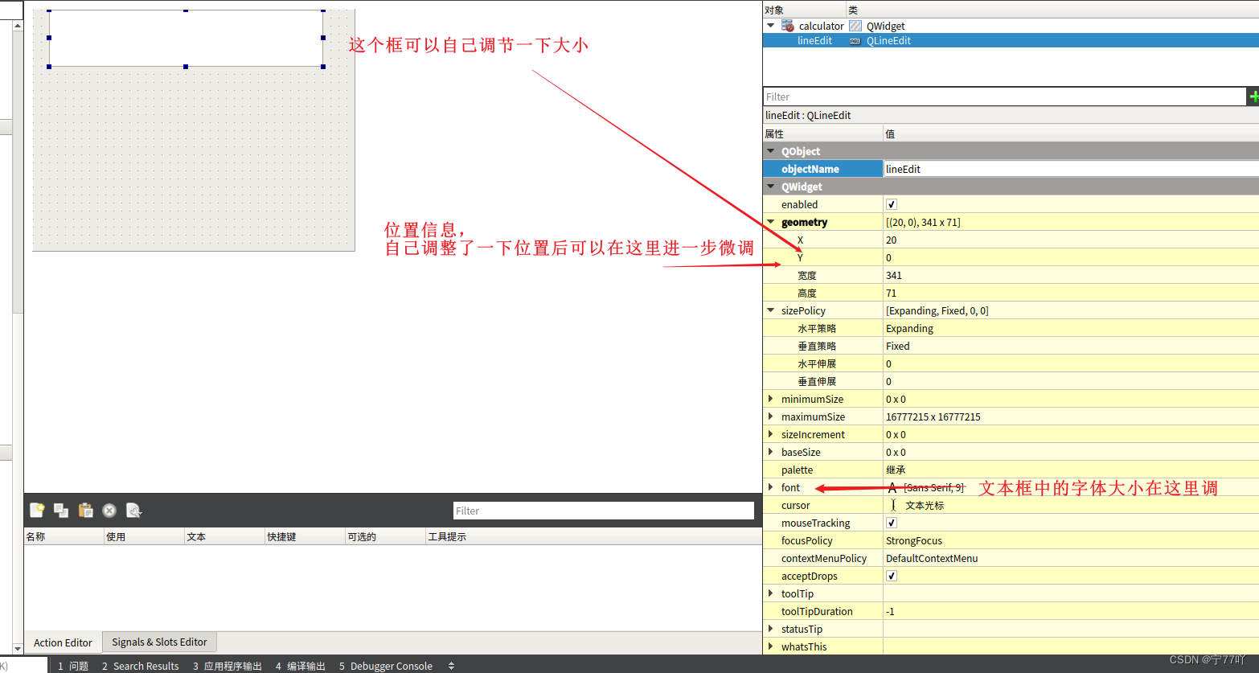This screenshot has width=1259, height=673.
Task: Click the property editor Filter field
Action: (1005, 96)
